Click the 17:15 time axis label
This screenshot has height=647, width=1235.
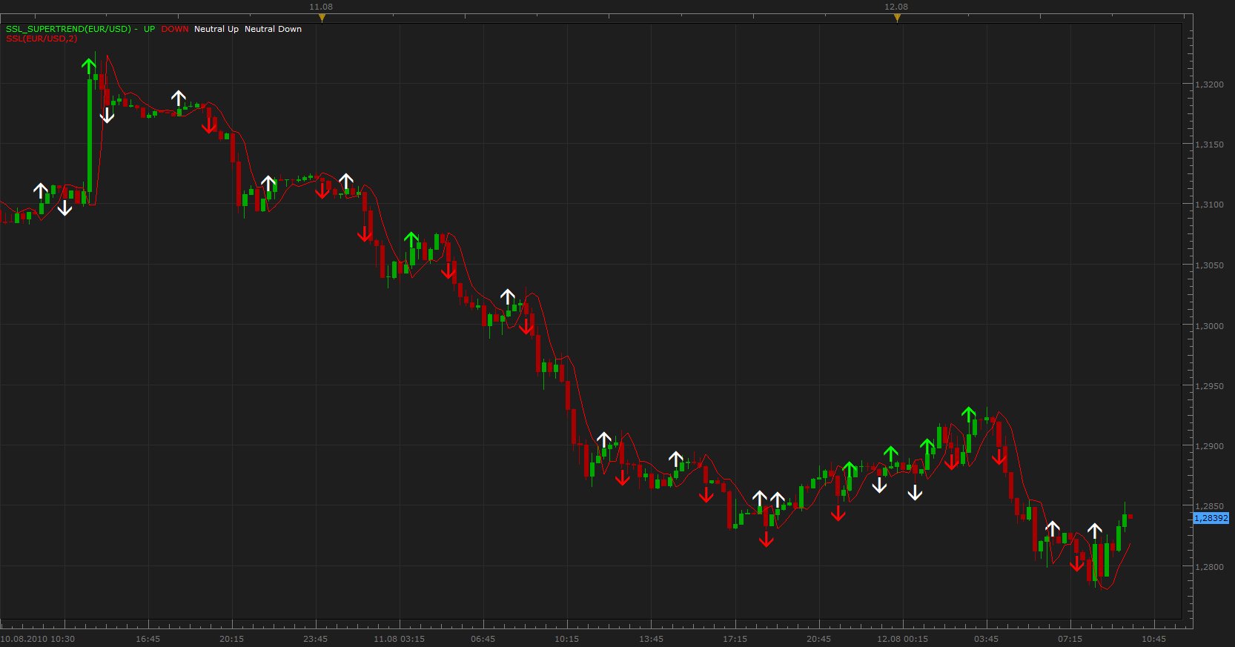tap(735, 639)
